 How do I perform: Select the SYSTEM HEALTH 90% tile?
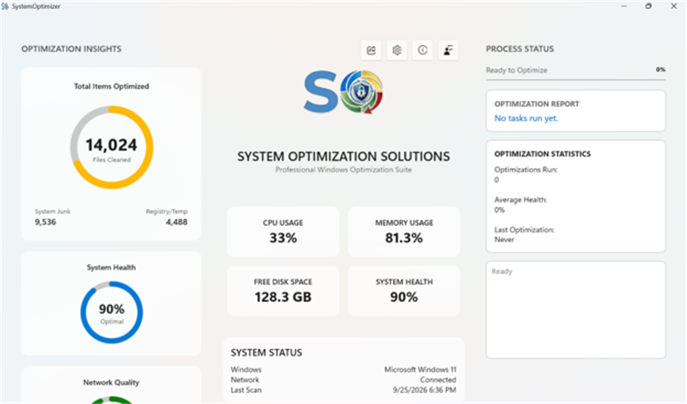coord(404,291)
